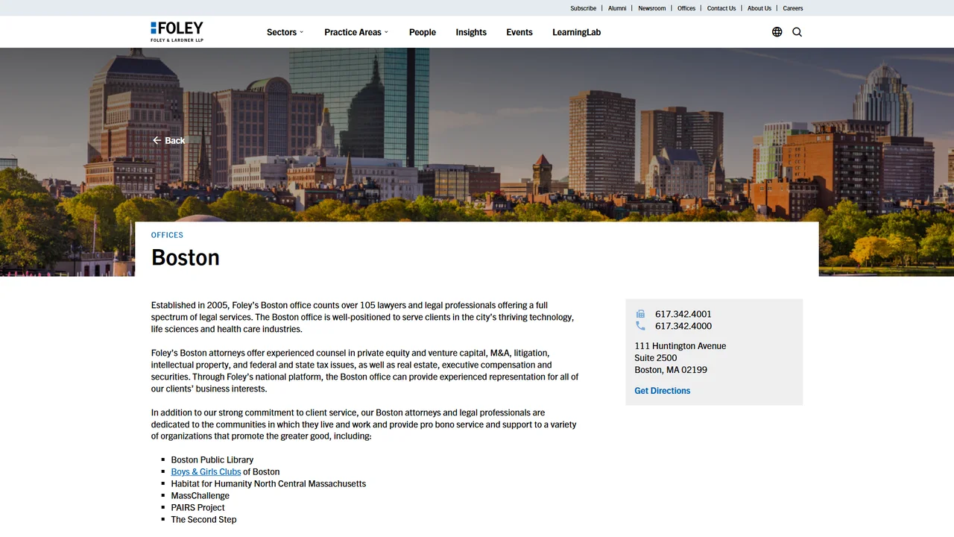This screenshot has height=537, width=954.
Task: Click The Second Step list item
Action: tap(203, 519)
